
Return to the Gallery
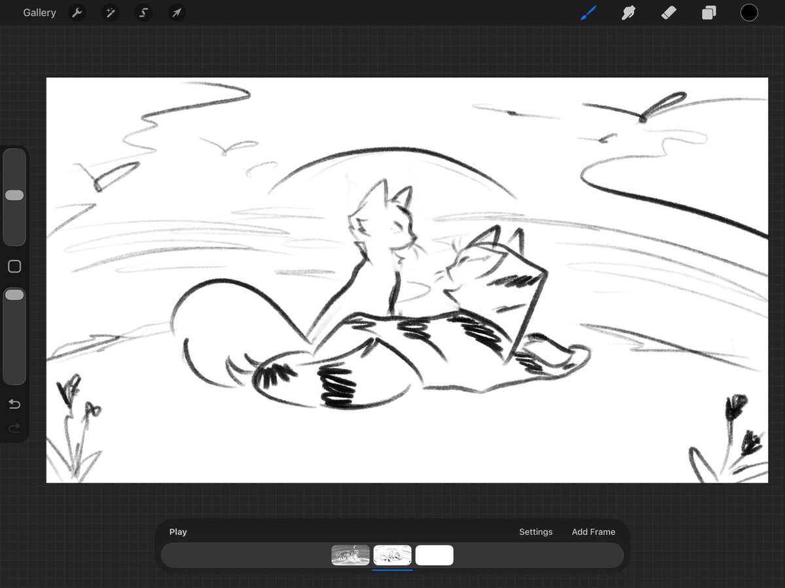pyautogui.click(x=39, y=12)
